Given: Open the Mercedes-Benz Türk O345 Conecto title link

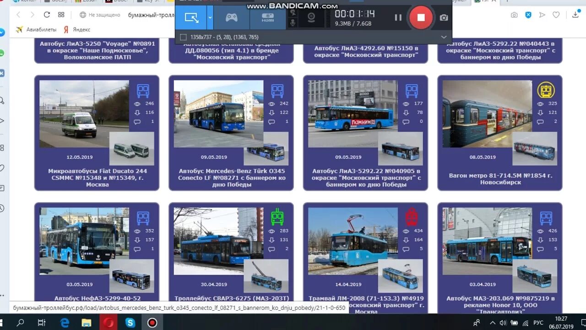Looking at the screenshot, I should point(232,178).
